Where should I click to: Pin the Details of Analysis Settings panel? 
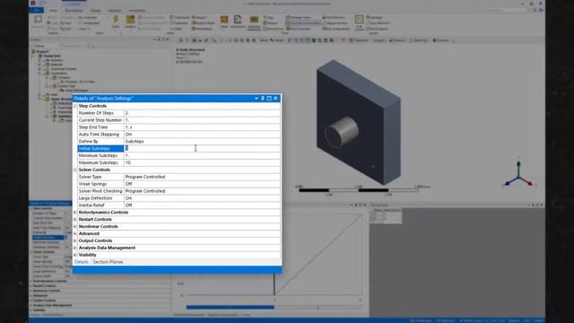[263, 98]
